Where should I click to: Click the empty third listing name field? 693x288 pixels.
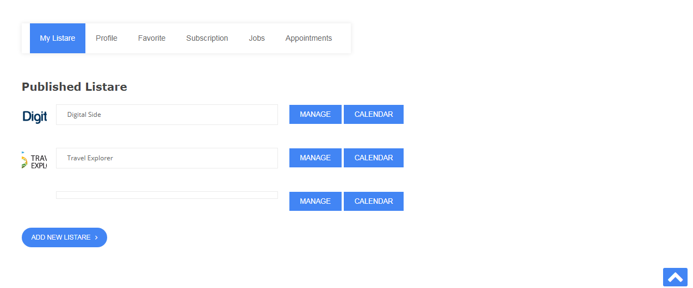click(x=167, y=195)
